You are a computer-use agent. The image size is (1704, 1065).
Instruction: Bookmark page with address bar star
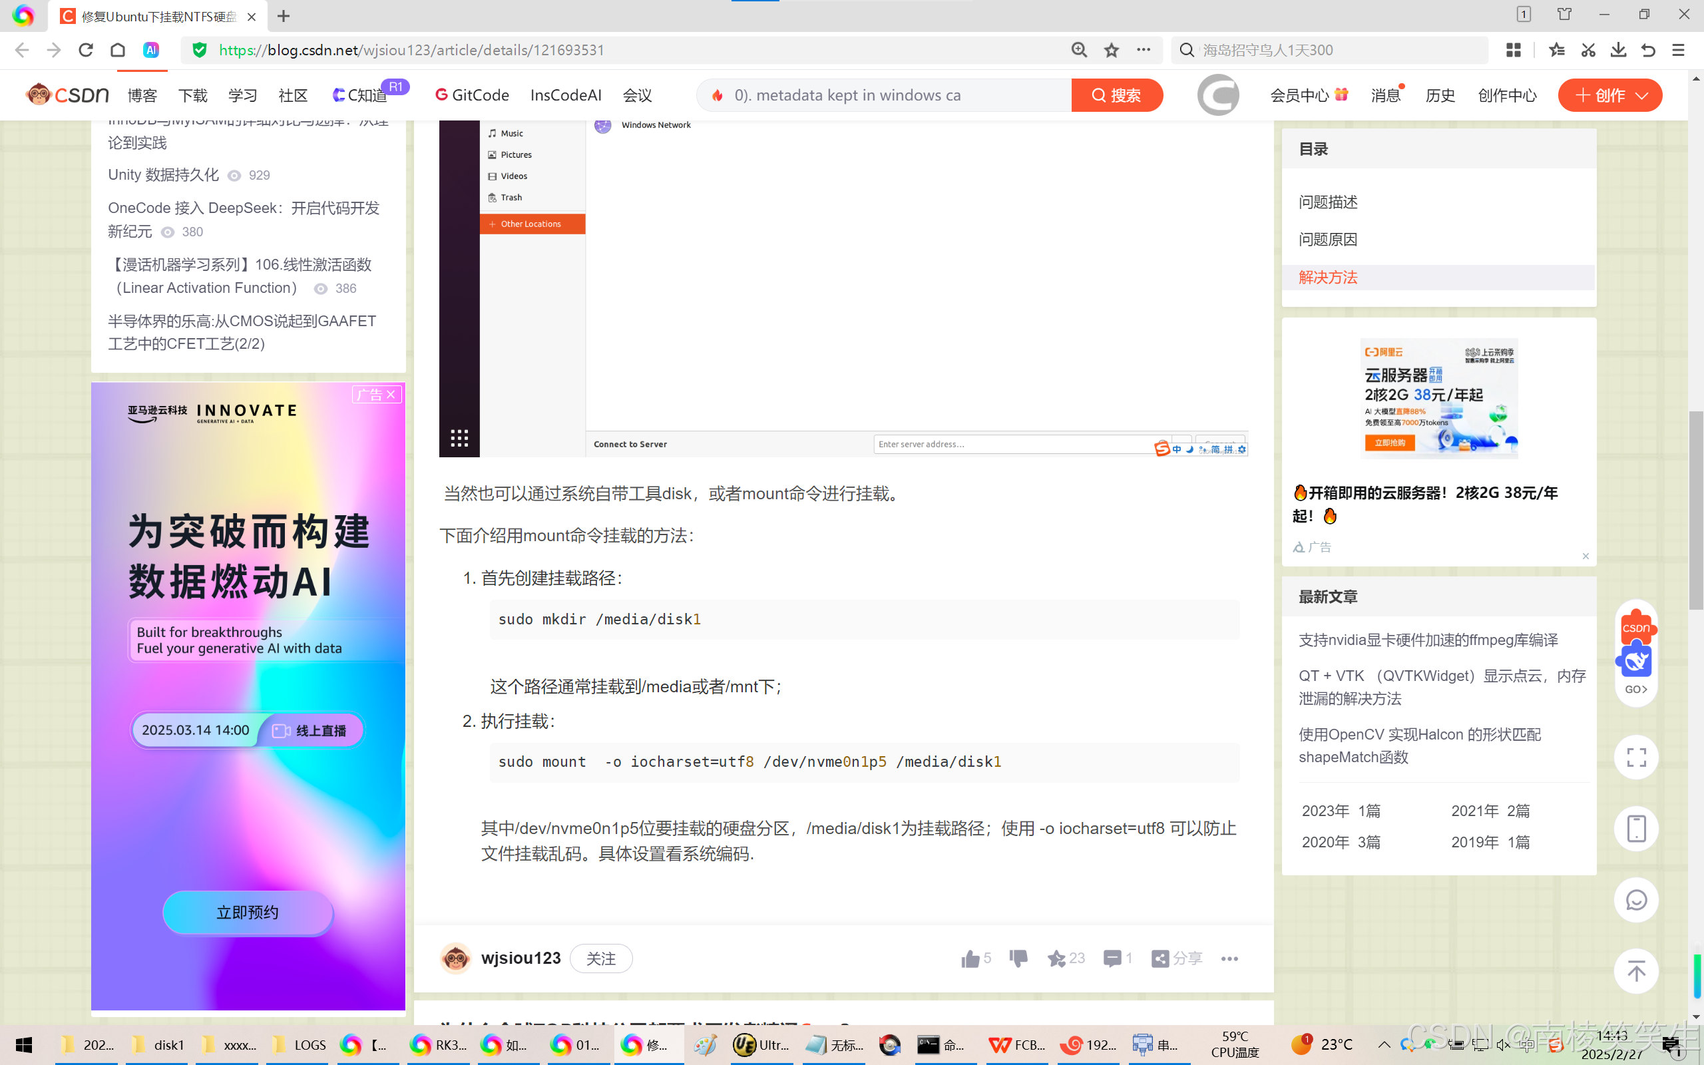pos(1111,50)
